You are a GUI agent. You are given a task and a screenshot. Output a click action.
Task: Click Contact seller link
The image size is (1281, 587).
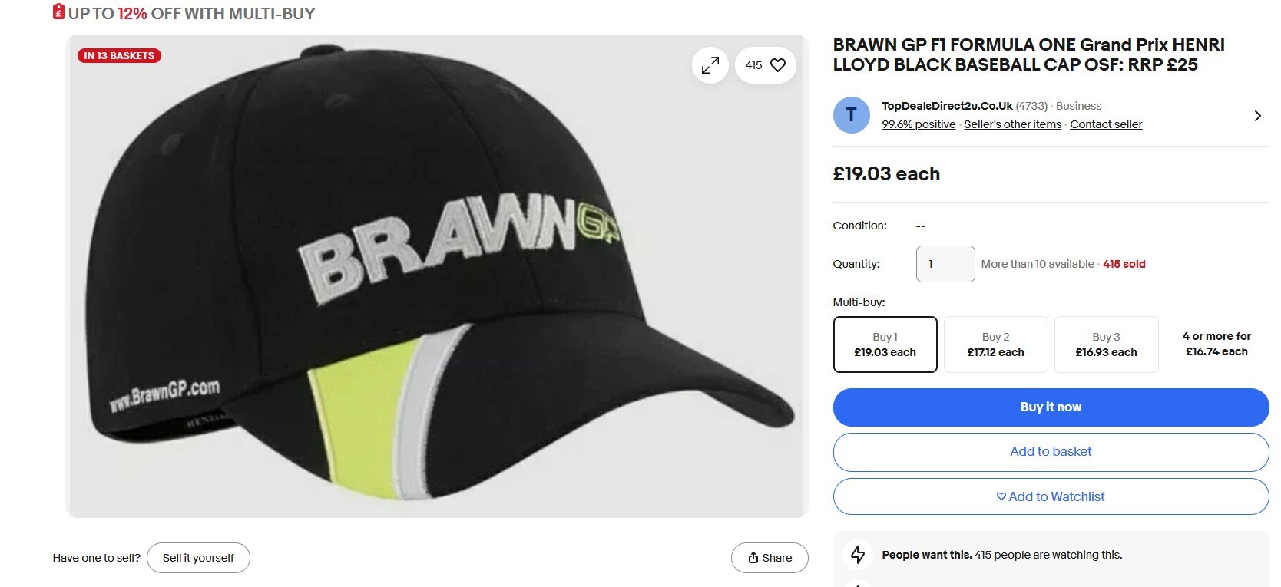click(x=1106, y=124)
